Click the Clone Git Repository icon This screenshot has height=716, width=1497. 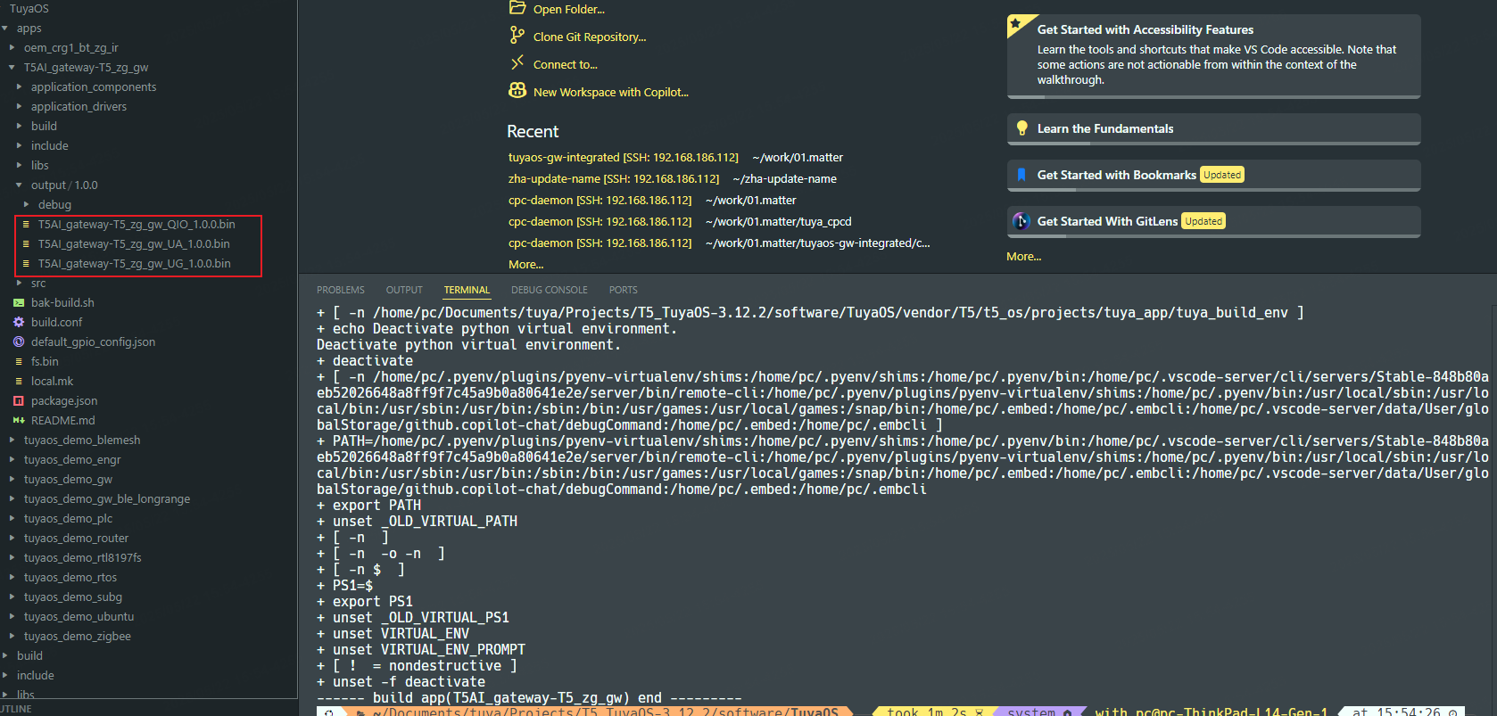coord(517,36)
